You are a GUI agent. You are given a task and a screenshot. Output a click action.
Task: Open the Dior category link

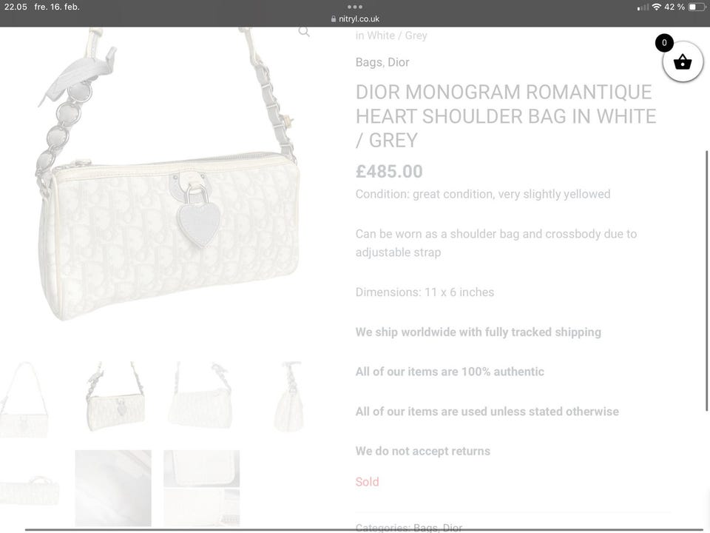click(x=399, y=62)
